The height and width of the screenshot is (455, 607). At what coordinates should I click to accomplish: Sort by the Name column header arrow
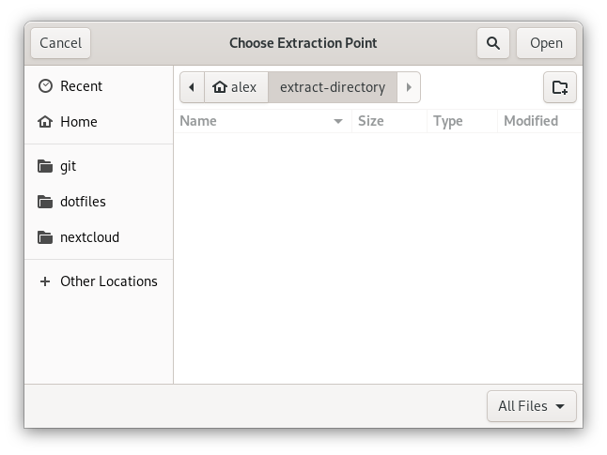(x=338, y=121)
